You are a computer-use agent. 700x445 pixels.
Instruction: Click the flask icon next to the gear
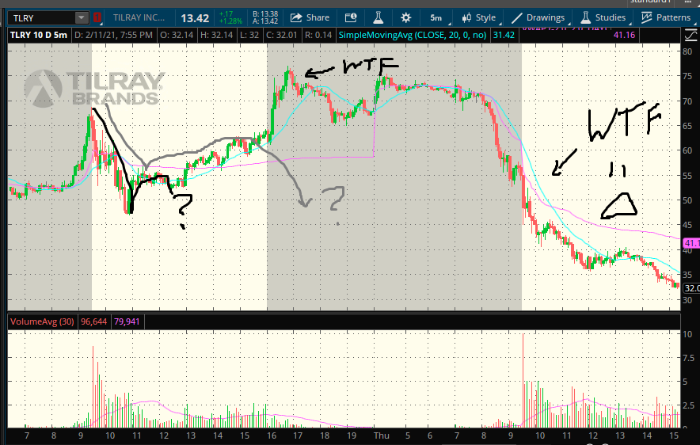coord(379,18)
